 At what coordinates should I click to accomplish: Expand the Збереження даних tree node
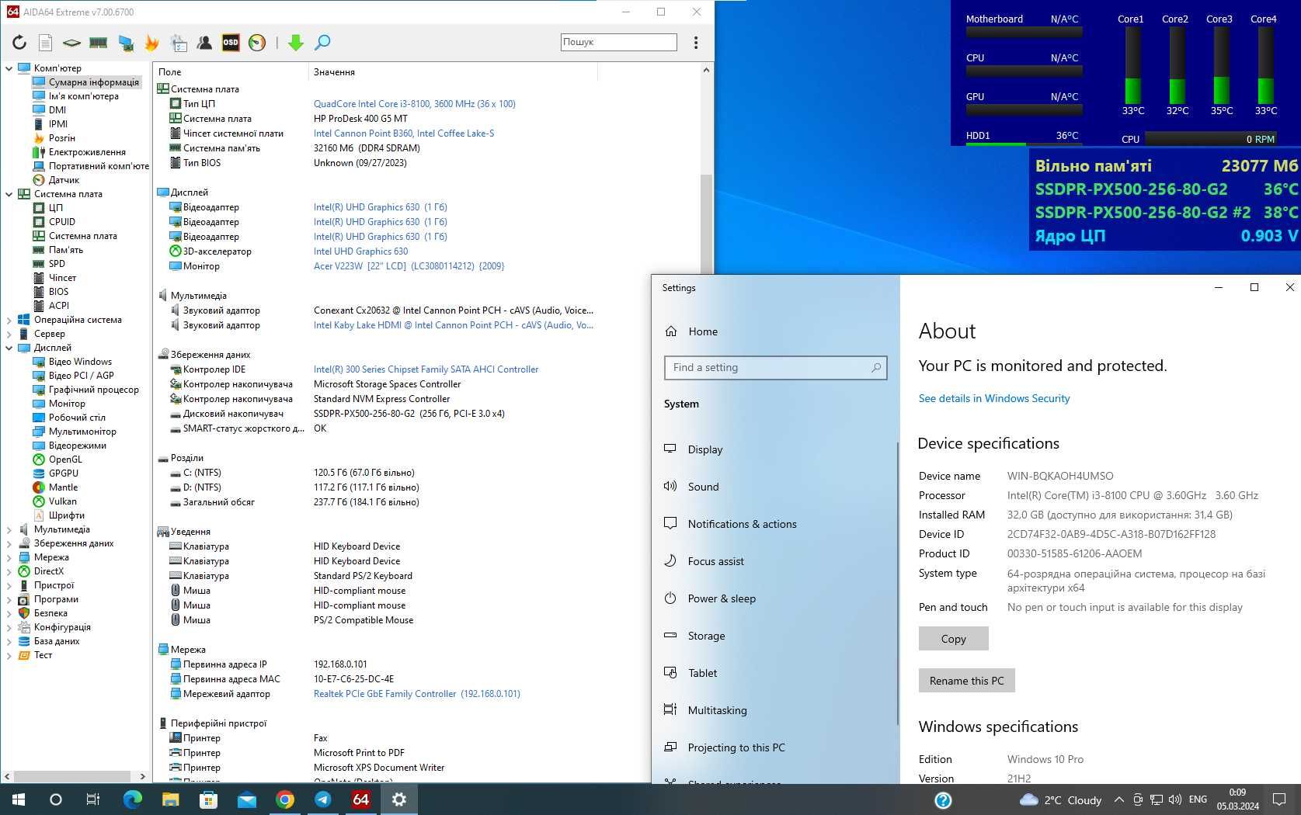[x=9, y=543]
